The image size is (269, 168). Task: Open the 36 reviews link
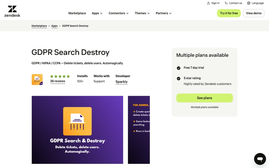tap(58, 81)
